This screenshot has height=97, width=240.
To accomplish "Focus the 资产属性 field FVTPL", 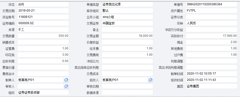I will point(211,11).
